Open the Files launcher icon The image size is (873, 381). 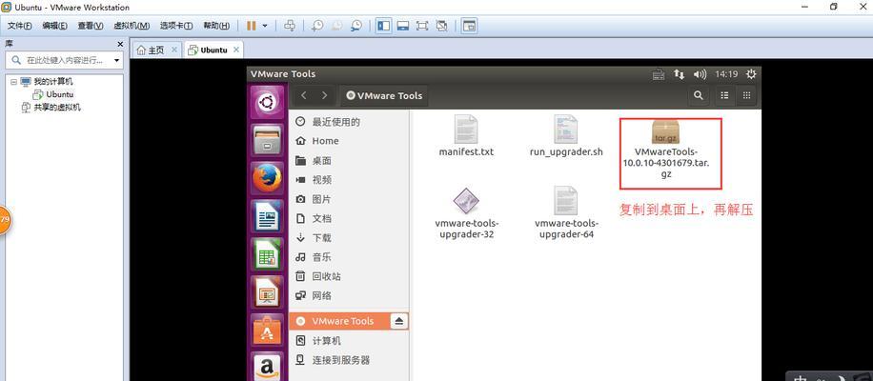(268, 140)
